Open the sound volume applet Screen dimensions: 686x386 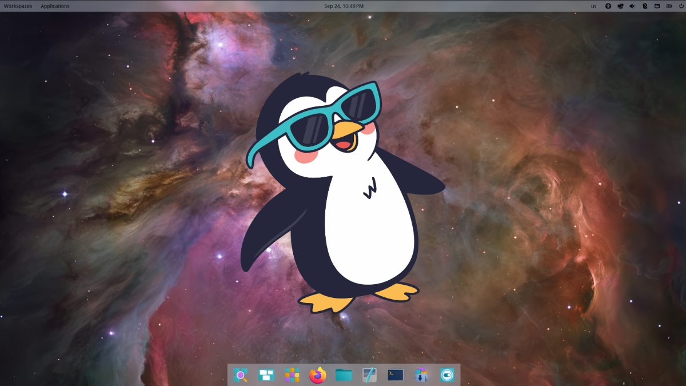point(632,6)
